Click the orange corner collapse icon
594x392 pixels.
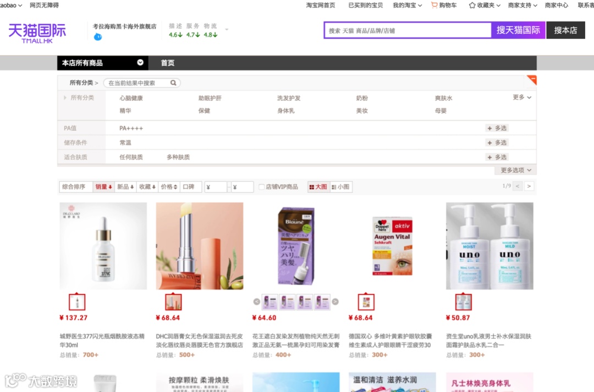click(x=532, y=80)
